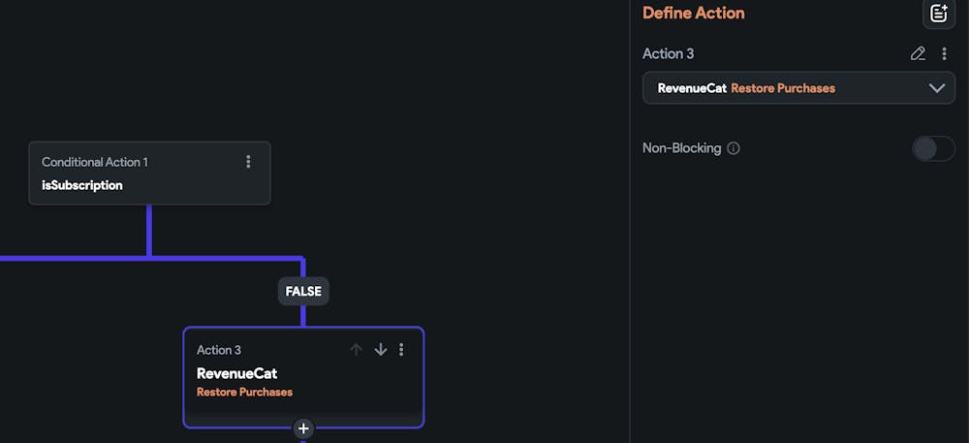Move the Action 3 node up with the arrow
This screenshot has width=969, height=443.
pos(356,350)
